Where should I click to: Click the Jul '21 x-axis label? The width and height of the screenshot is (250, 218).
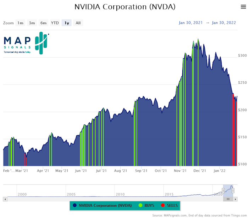click(x=101, y=171)
